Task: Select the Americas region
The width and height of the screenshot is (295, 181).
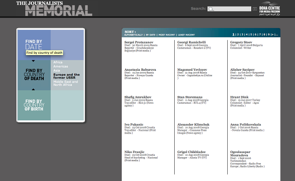Action: click(60, 67)
